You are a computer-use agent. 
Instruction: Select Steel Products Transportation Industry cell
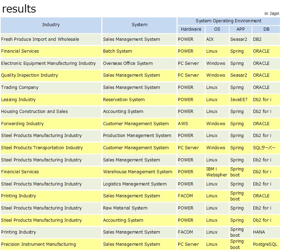(51, 148)
